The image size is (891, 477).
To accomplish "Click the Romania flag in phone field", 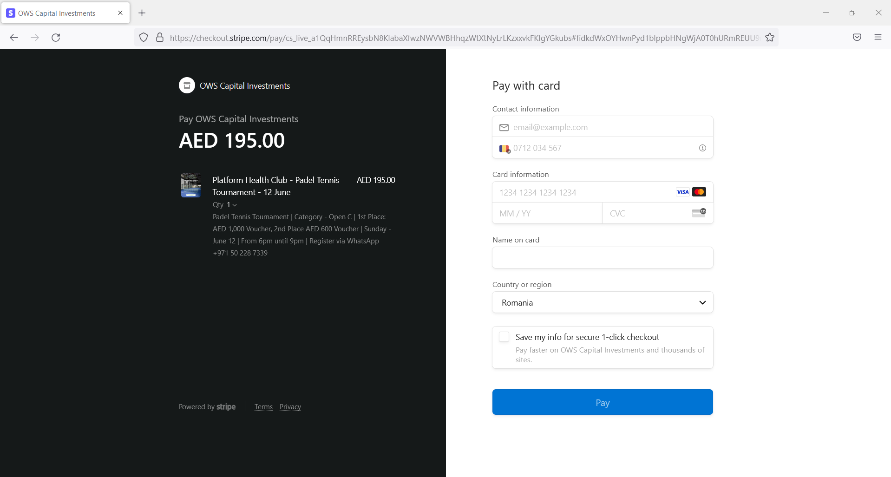I will pyautogui.click(x=504, y=148).
